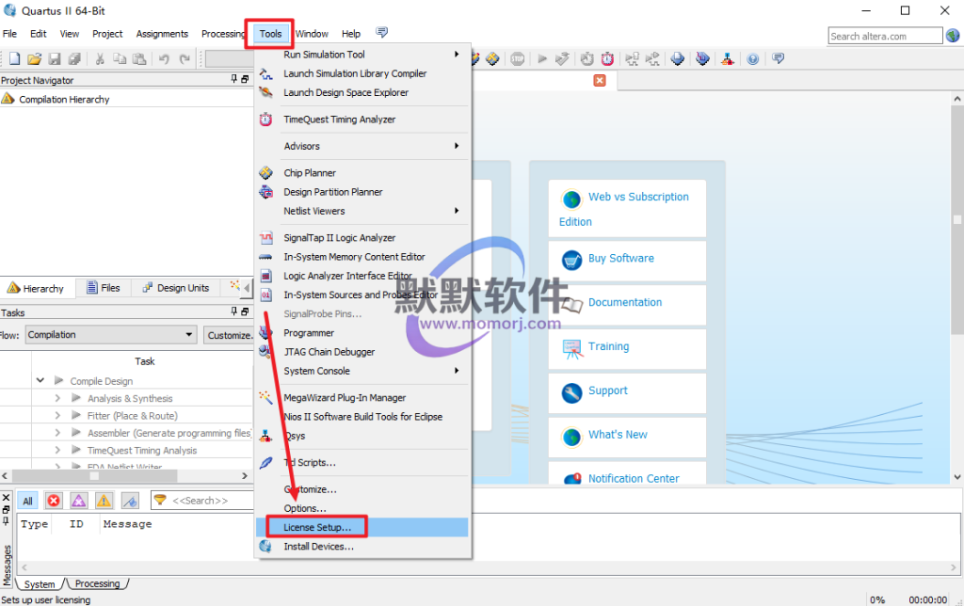Expand the Fitter (Place & Route) task
The image size is (964, 606).
click(x=57, y=416)
